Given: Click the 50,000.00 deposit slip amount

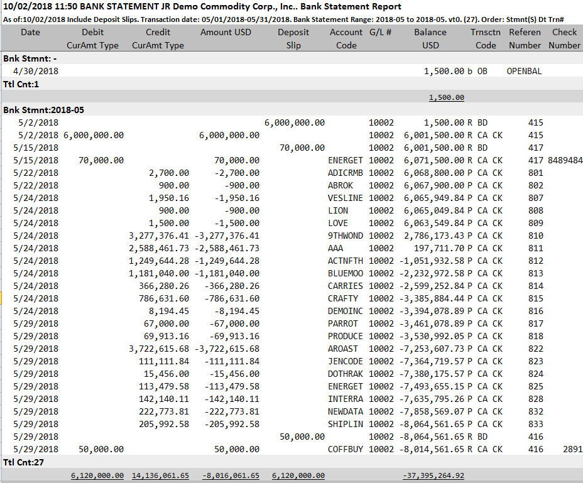Looking at the screenshot, I should tap(302, 437).
